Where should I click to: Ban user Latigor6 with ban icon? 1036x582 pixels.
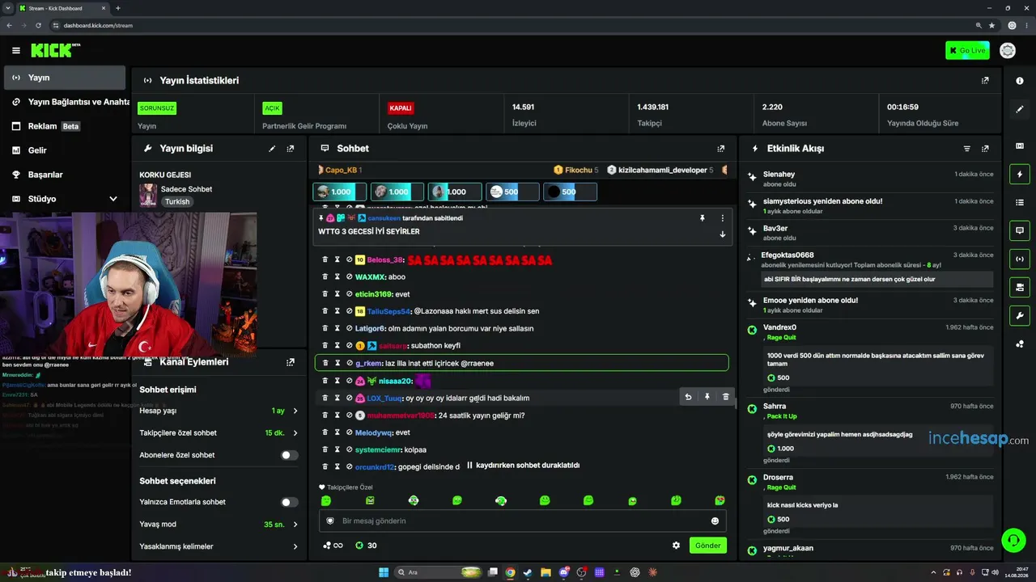pos(350,328)
